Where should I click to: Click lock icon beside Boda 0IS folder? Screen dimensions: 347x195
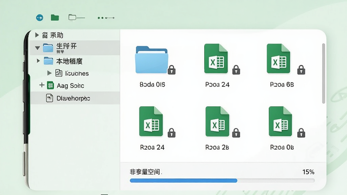coord(171,70)
